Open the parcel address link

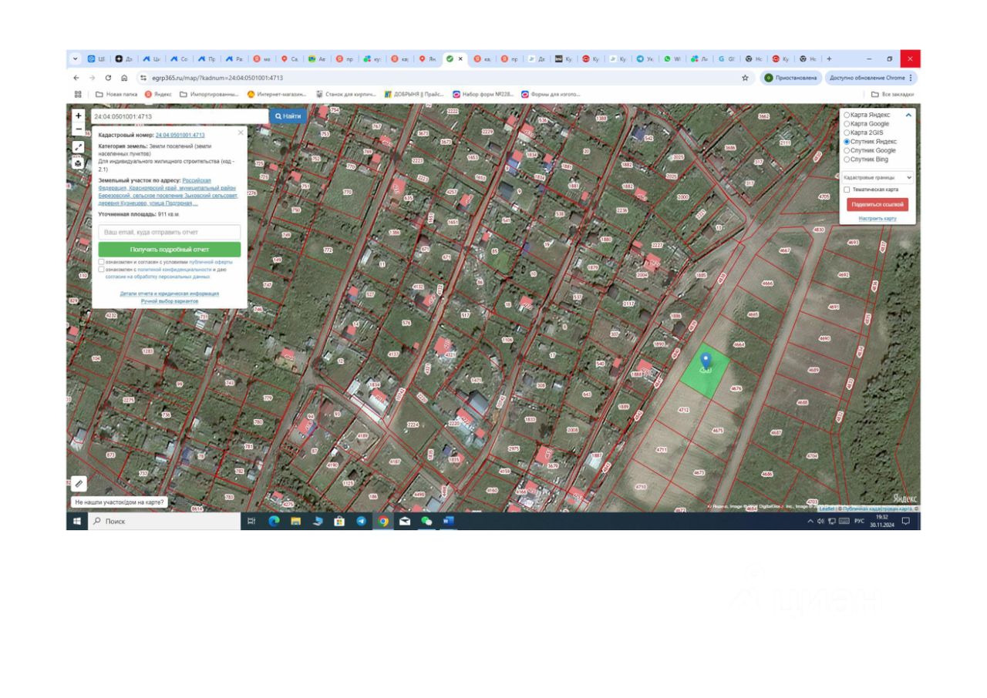click(169, 192)
